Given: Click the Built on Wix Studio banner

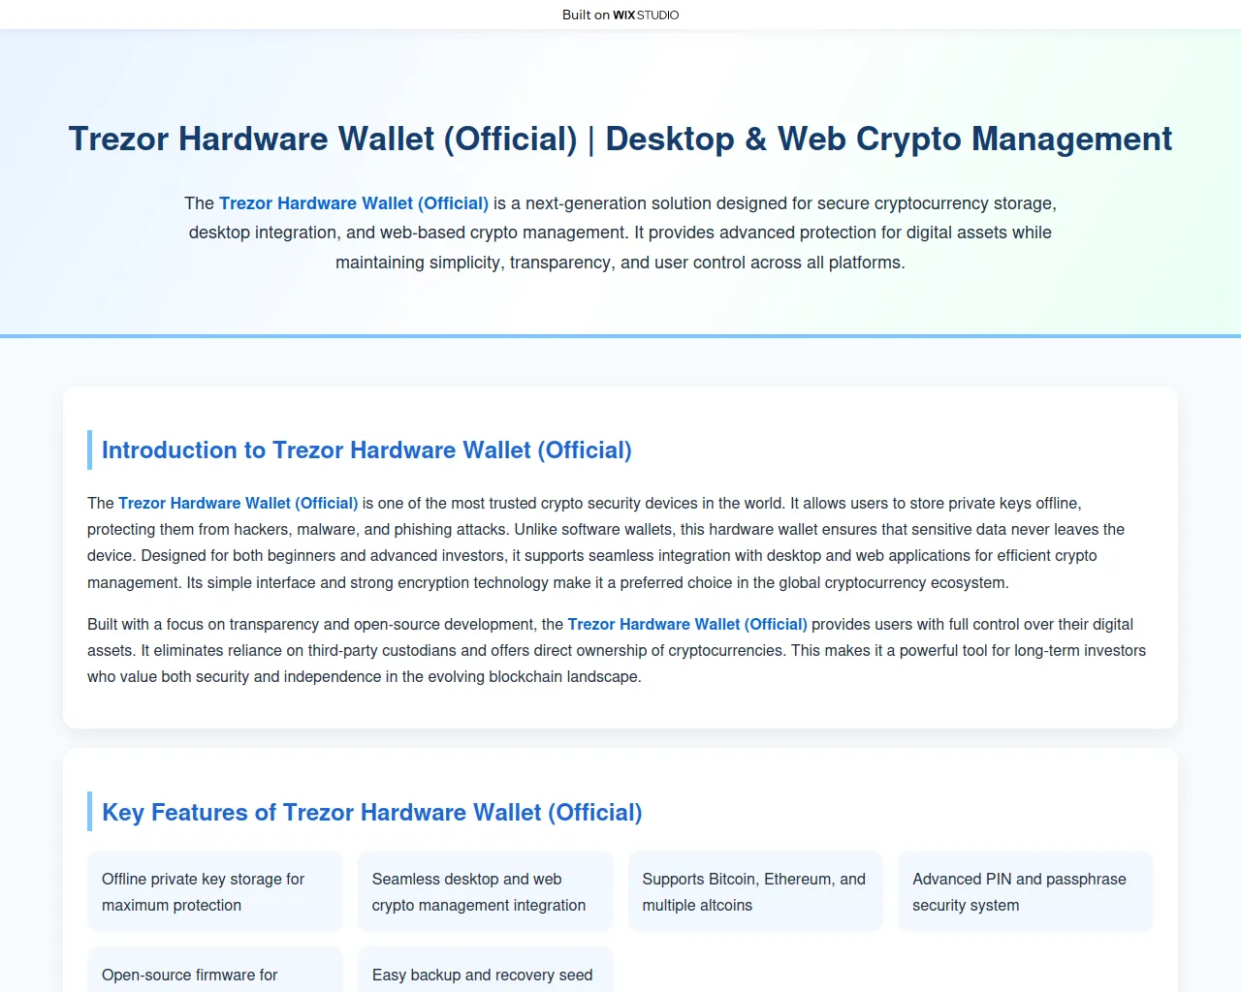Looking at the screenshot, I should [x=620, y=15].
